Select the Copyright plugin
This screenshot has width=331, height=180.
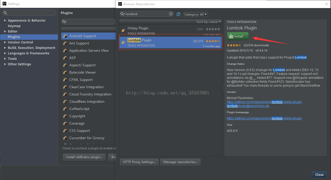pos(89,116)
